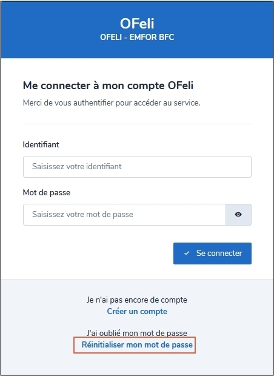Click the OFeli title in the header
This screenshot has width=274, height=376.
(x=137, y=24)
